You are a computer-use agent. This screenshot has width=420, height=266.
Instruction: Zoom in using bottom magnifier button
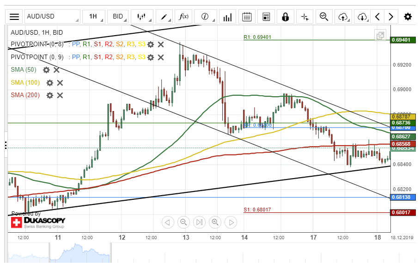[x=215, y=223]
